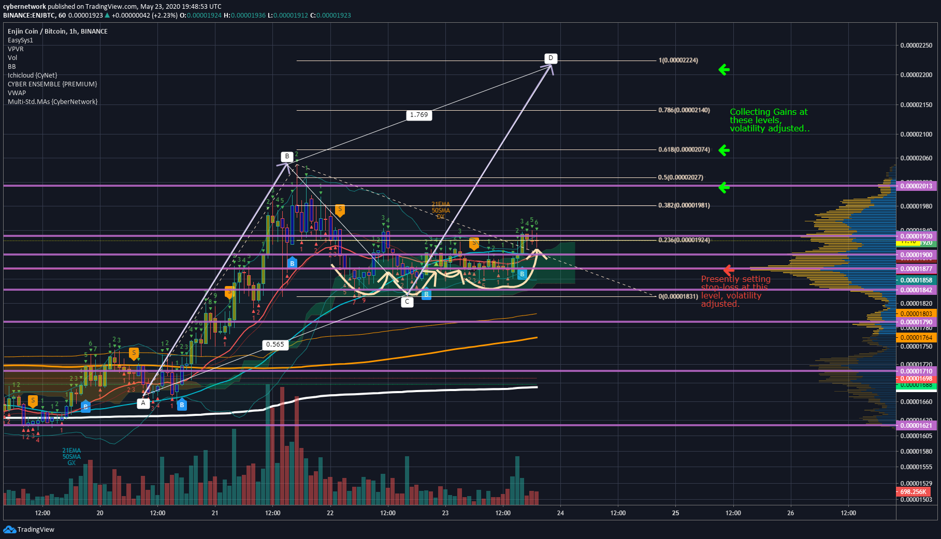Click the green arrow beside the 1.0 level
Image resolution: width=941 pixels, height=539 pixels.
click(724, 69)
